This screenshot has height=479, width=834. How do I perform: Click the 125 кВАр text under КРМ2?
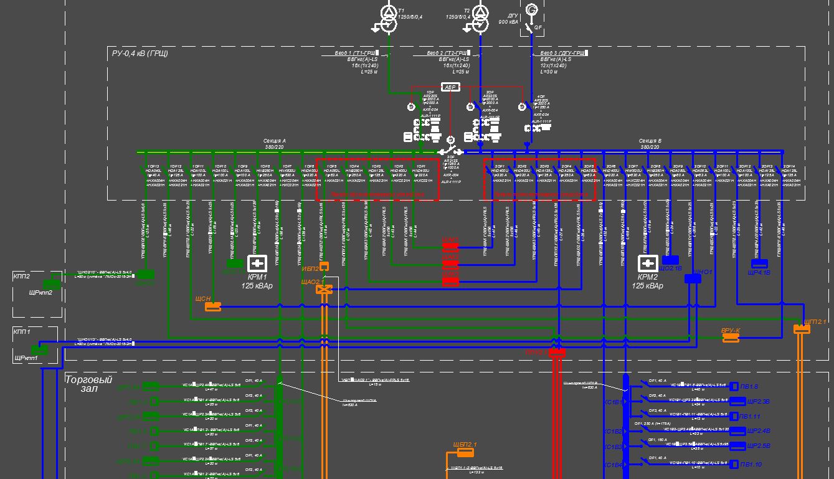click(x=648, y=286)
